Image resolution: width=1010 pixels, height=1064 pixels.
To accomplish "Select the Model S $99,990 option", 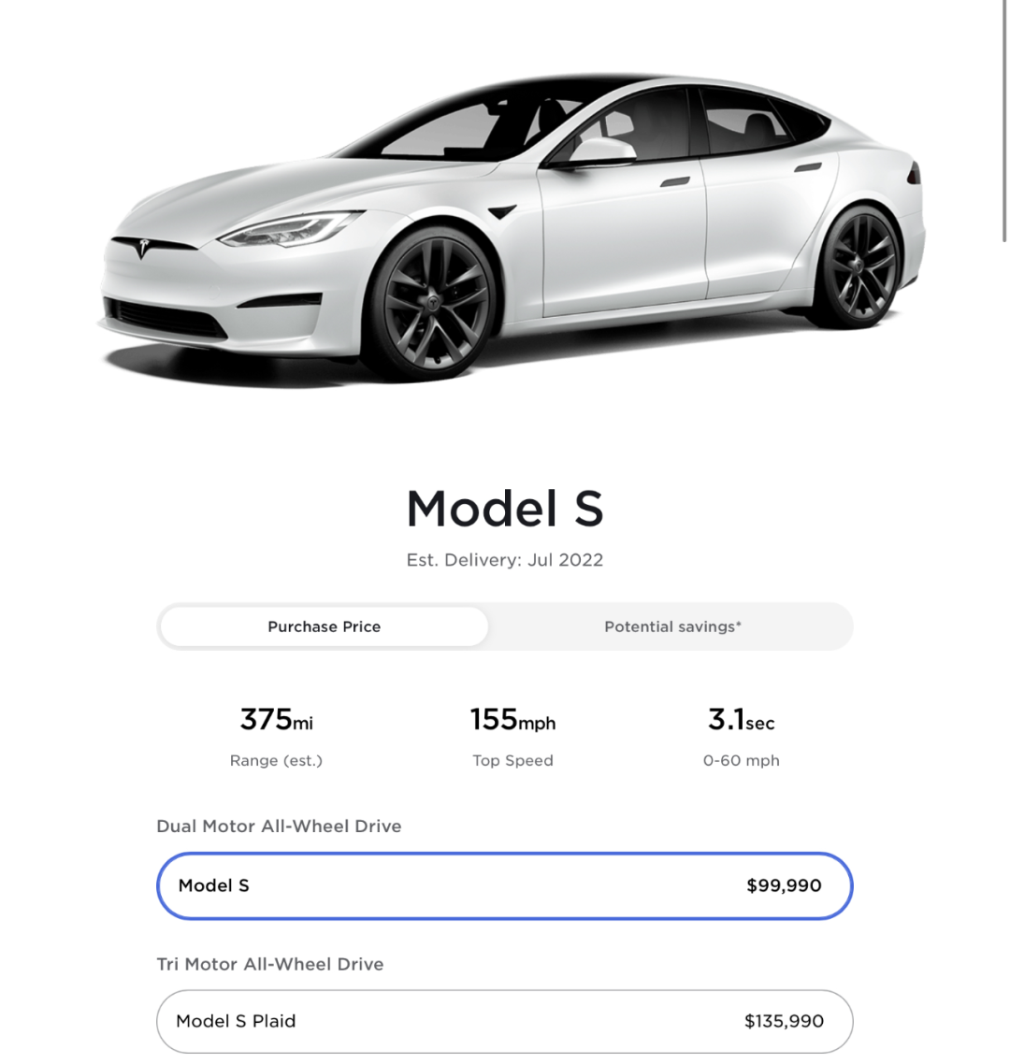I will 504,885.
